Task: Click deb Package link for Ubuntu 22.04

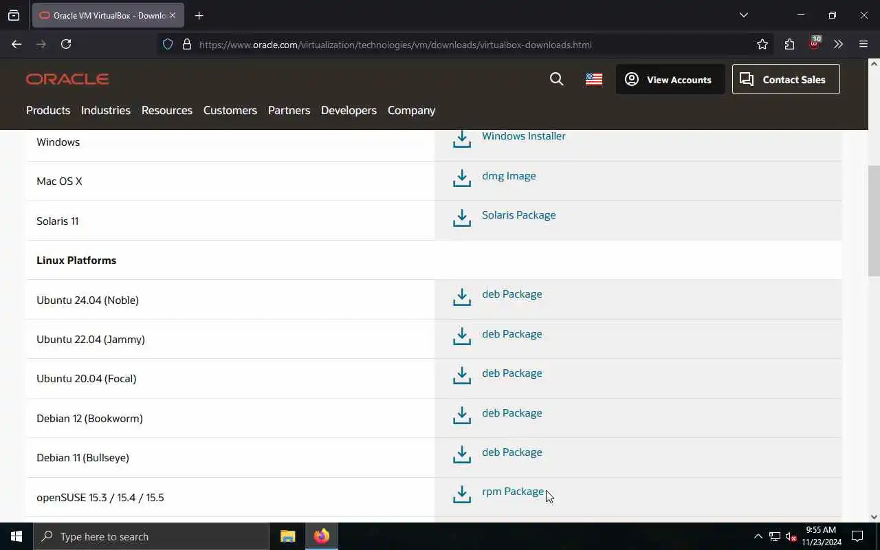Action: pos(512,334)
